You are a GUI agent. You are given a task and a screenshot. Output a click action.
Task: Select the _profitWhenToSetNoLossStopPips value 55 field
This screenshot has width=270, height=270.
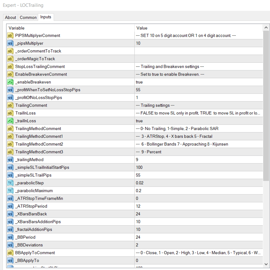pos(198,90)
